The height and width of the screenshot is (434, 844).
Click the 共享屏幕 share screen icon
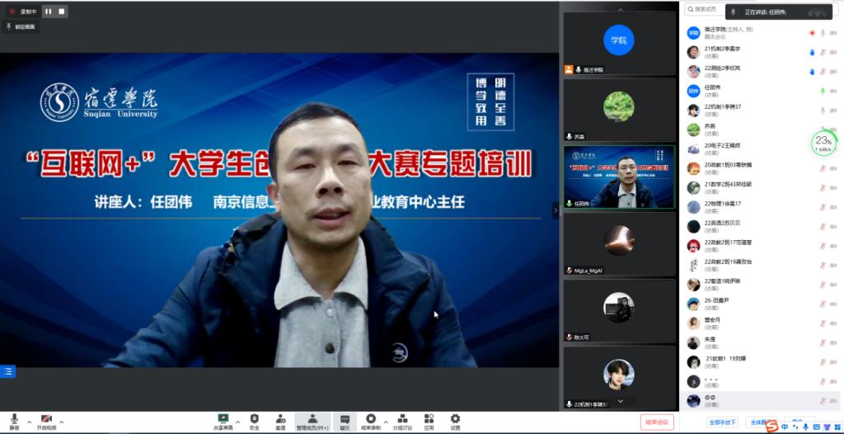223,419
